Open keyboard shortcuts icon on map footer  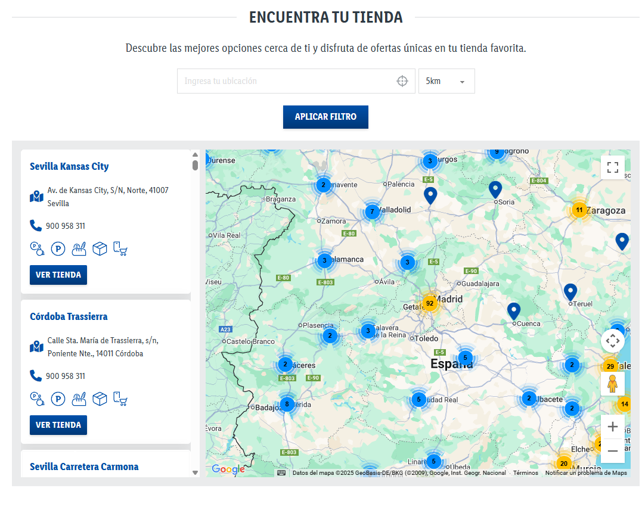281,473
